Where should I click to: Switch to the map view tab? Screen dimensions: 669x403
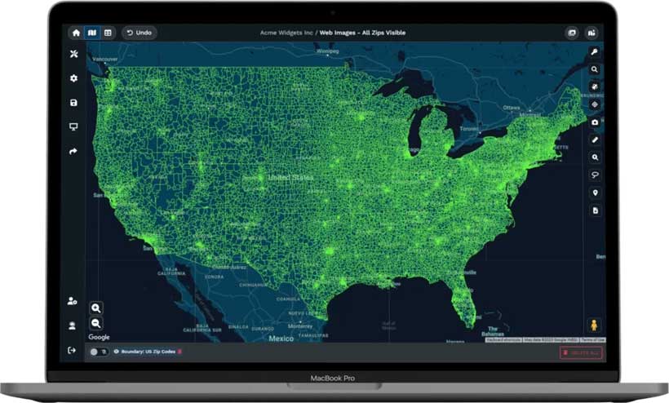(92, 33)
